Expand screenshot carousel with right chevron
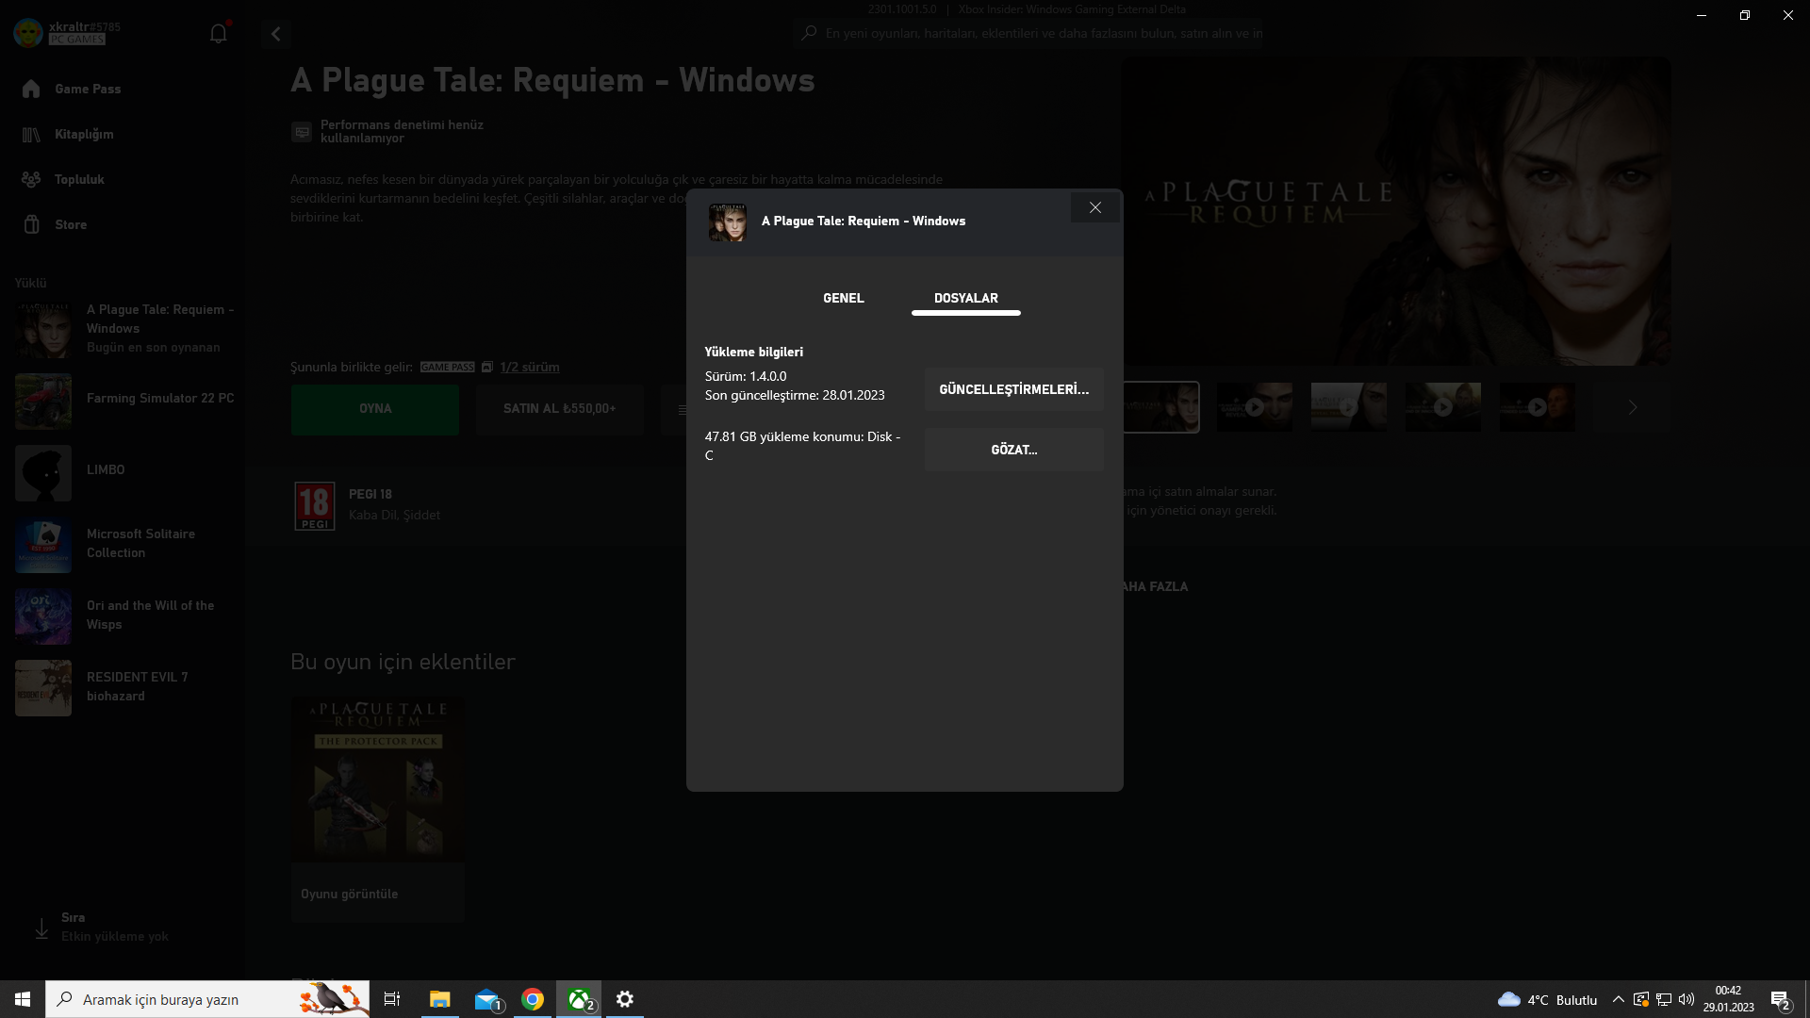This screenshot has height=1018, width=1810. pyautogui.click(x=1632, y=407)
